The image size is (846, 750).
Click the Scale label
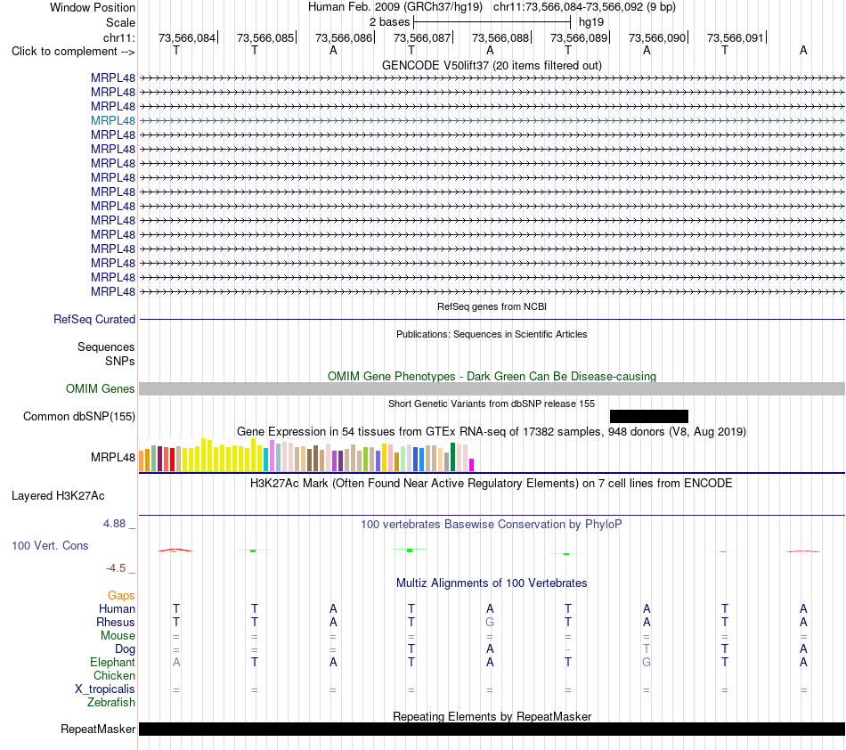121,22
